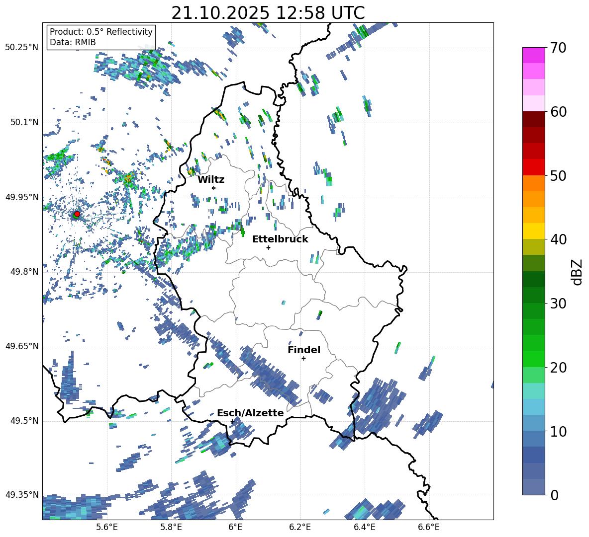The image size is (589, 537).
Task: Click the 6.2°E longitude label
Action: click(x=300, y=527)
